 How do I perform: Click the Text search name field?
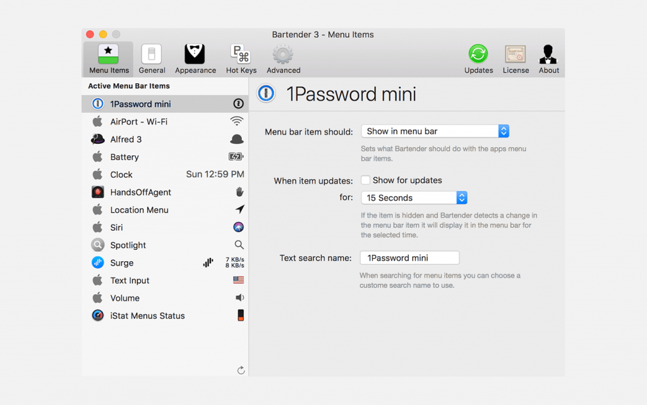(409, 258)
